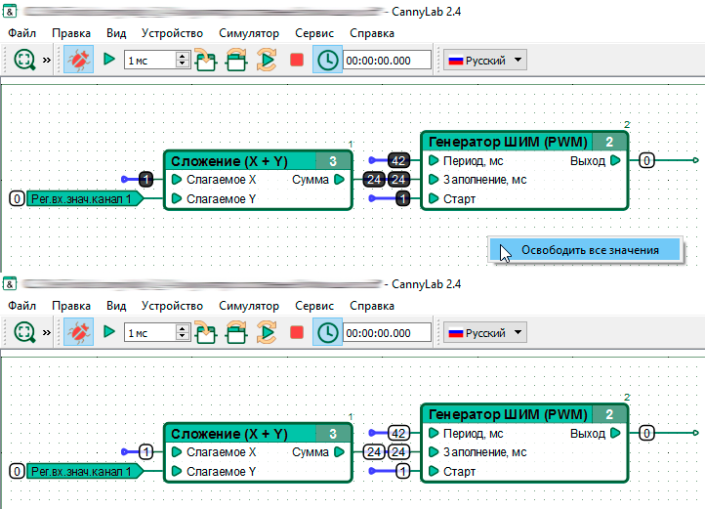Viewport: 705px width, 509px height.
Task: Open the Русский language dropdown, upper window
Action: click(484, 60)
